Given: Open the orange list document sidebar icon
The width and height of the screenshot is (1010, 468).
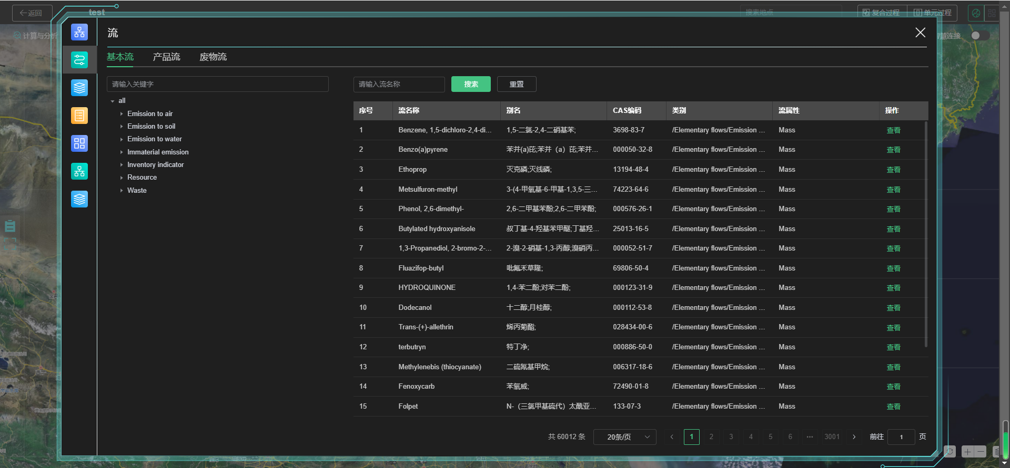Looking at the screenshot, I should 79,116.
